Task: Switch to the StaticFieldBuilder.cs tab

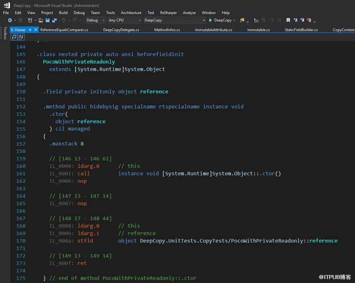Action: [x=301, y=30]
